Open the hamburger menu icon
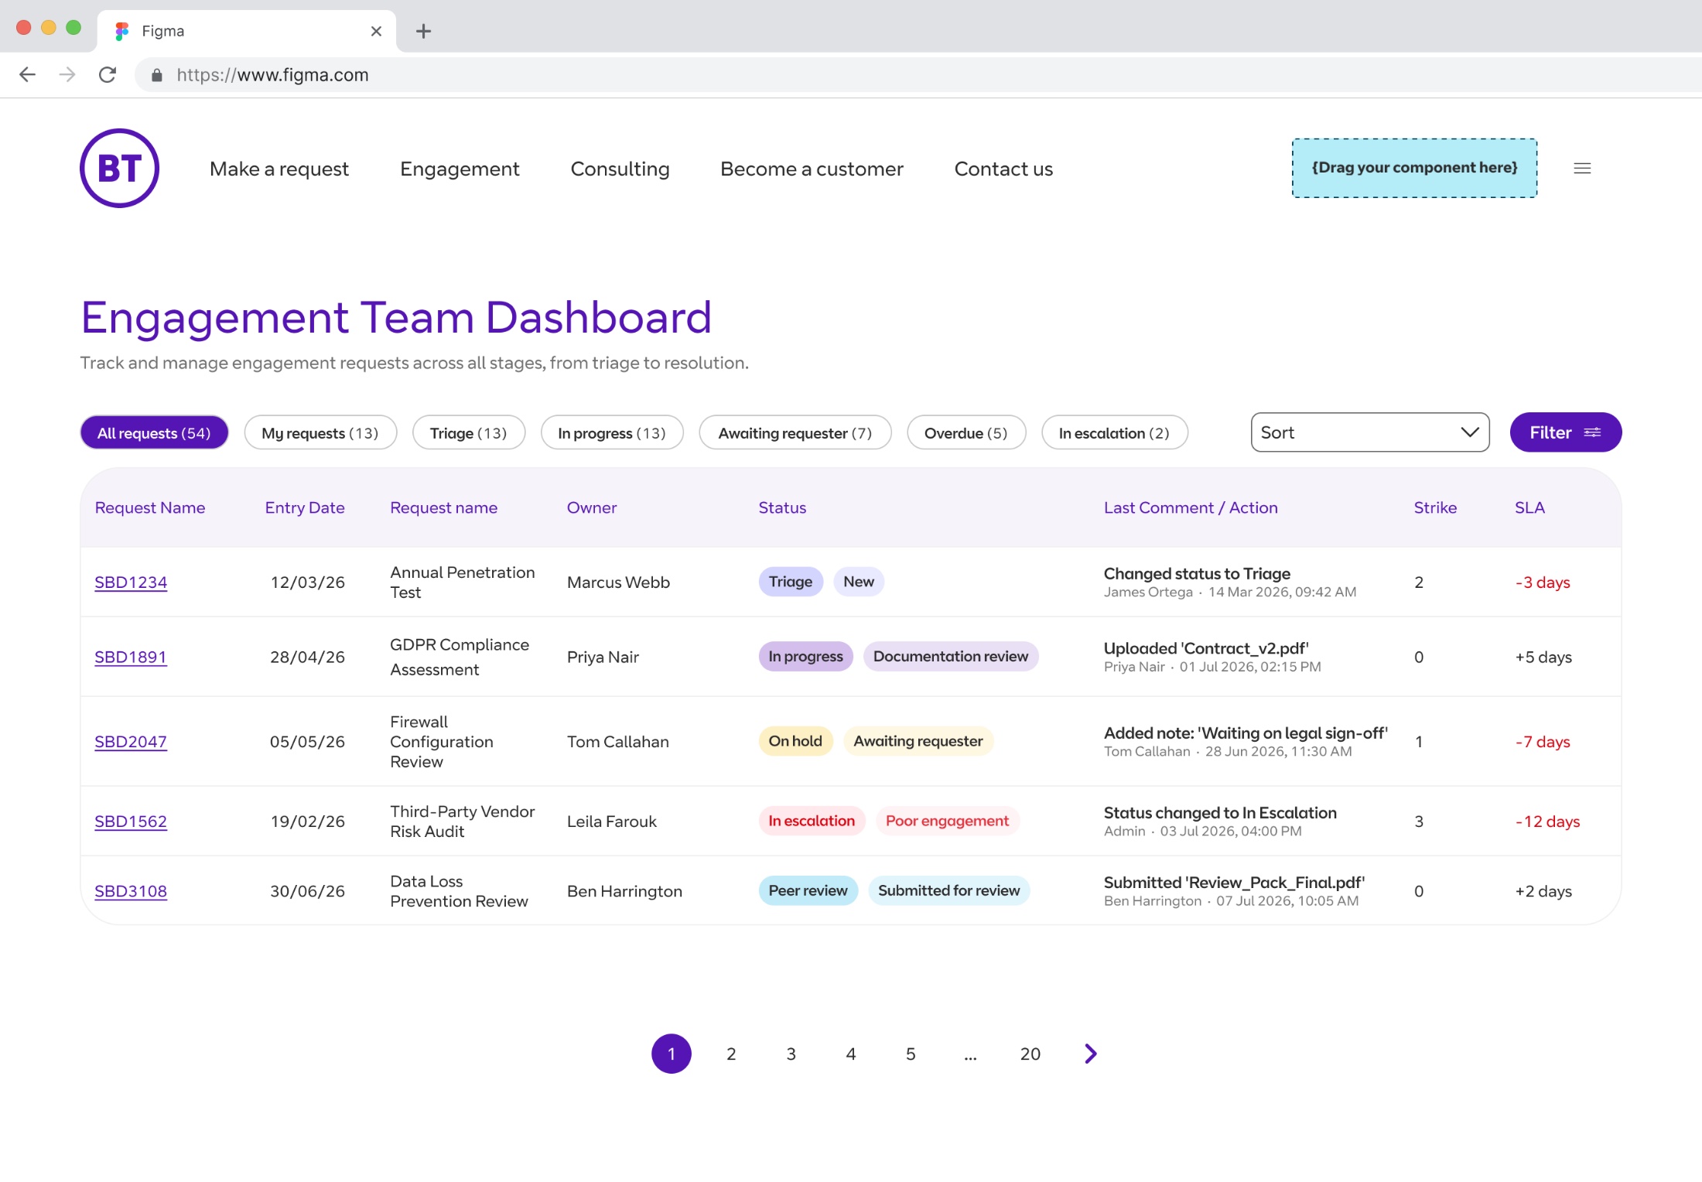Viewport: 1702px width, 1182px height. (1582, 169)
